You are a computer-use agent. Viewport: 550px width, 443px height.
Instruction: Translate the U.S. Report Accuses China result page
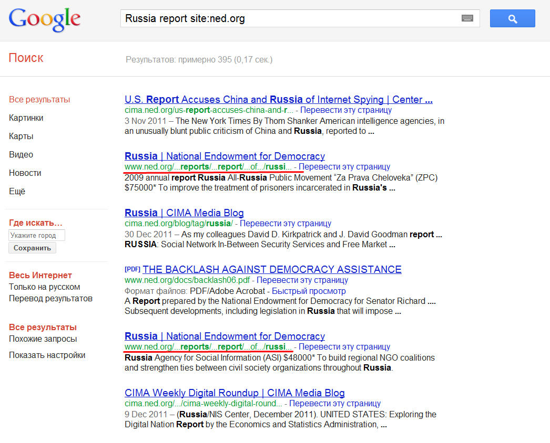pos(346,110)
